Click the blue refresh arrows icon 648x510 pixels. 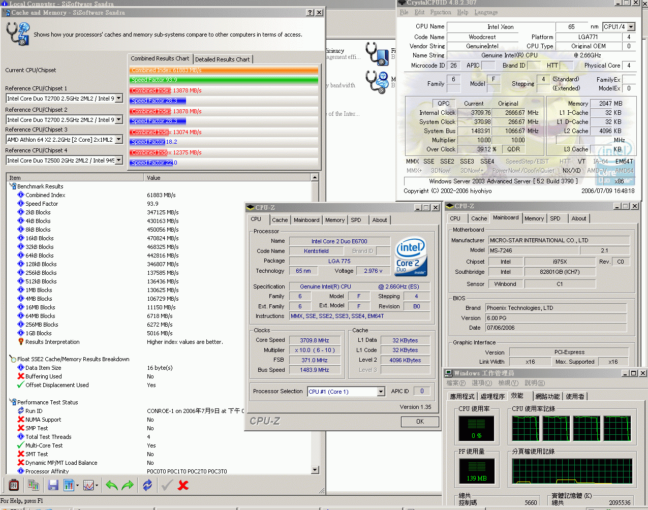(x=147, y=485)
